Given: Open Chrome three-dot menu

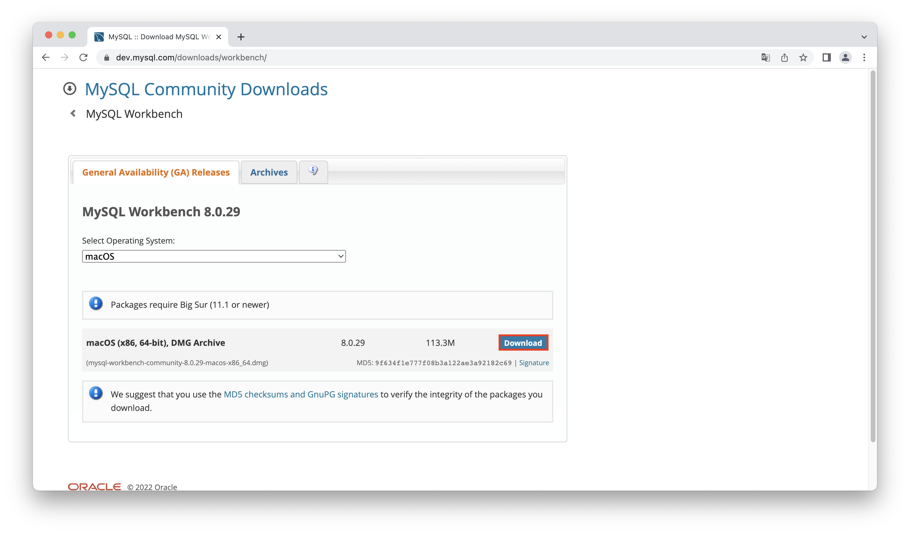Looking at the screenshot, I should point(864,57).
